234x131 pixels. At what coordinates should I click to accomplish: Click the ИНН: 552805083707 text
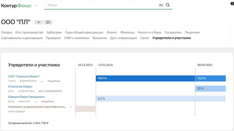coord(50,91)
